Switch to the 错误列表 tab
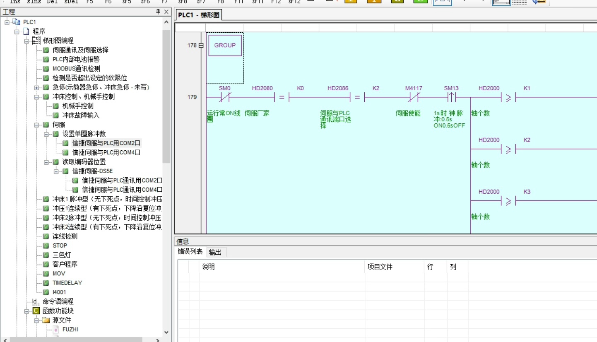This screenshot has height=342, width=597. (190, 252)
